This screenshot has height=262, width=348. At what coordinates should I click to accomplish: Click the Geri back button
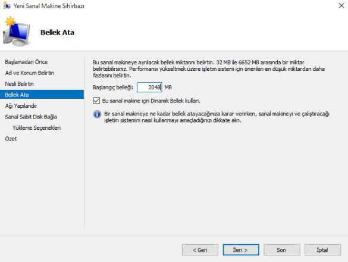[x=200, y=249]
